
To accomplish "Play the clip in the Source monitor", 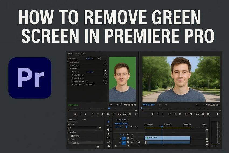I will (103, 114).
